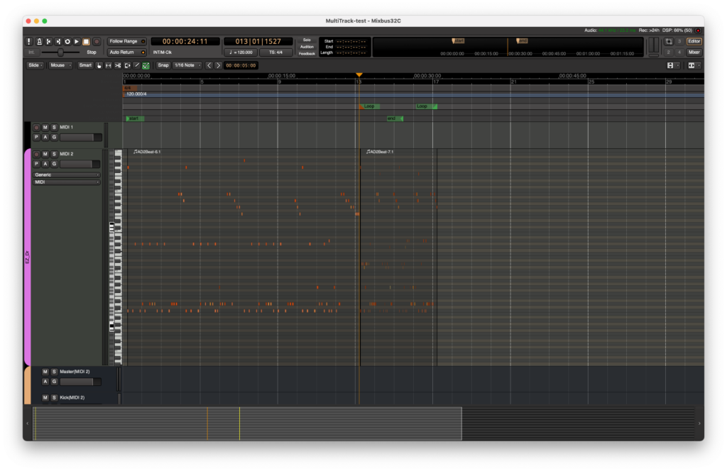Screen dimensions: 727x471
Task: Select the Draw pencil tool
Action: point(136,65)
